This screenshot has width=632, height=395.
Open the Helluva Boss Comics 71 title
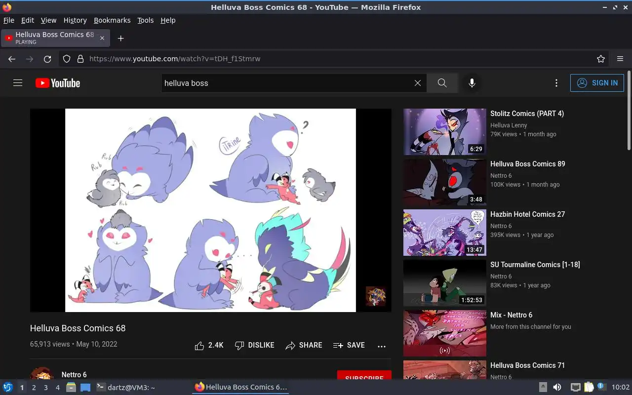point(528,365)
